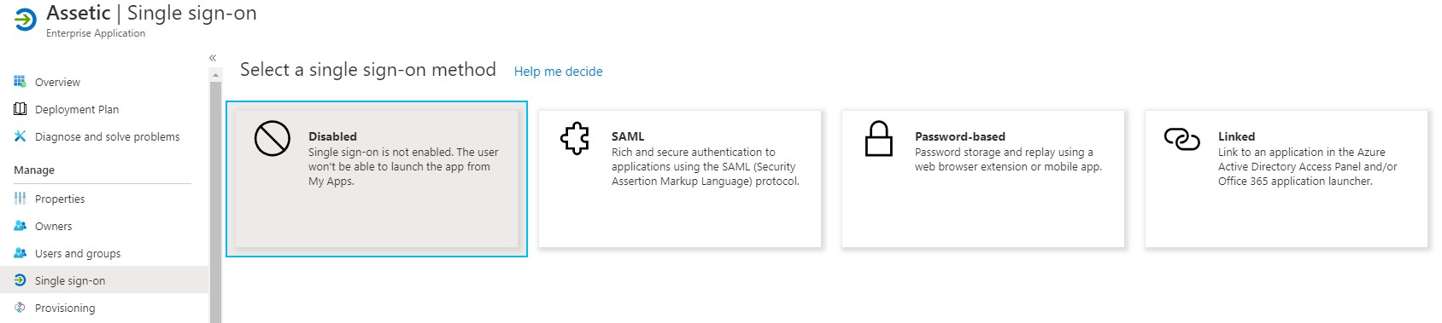Screen dimensions: 1442x323
Task: Click the Linked chain icon
Action: click(1182, 138)
